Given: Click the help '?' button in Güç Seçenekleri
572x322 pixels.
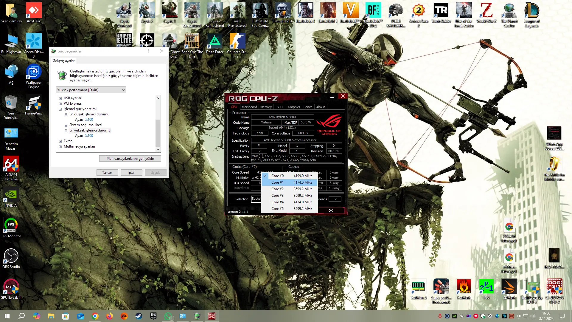Looking at the screenshot, I should pos(148,51).
